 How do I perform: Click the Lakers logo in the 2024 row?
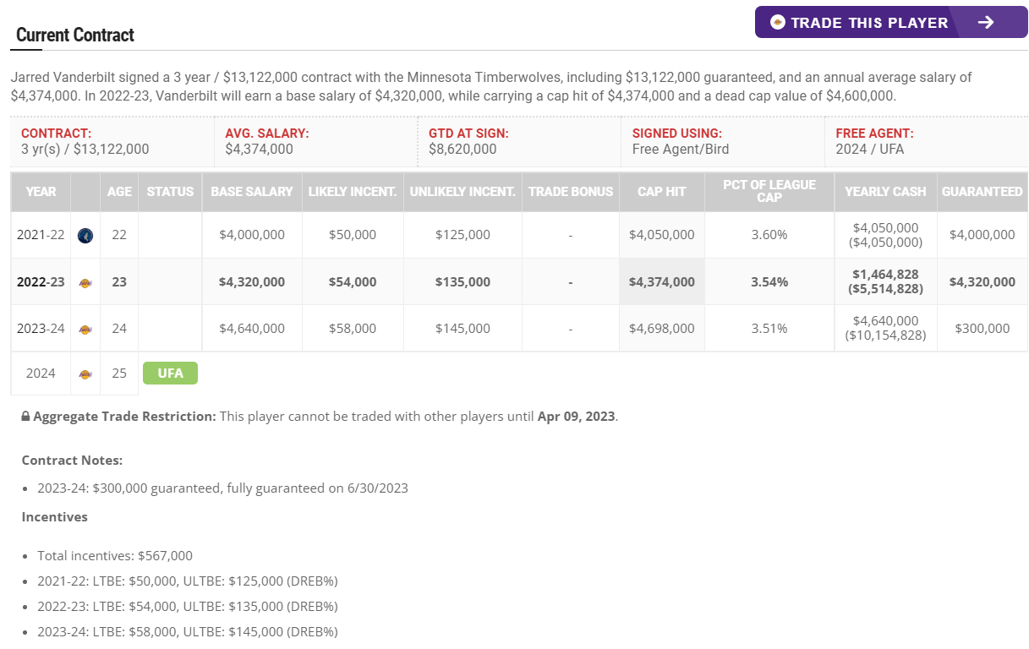(x=85, y=374)
